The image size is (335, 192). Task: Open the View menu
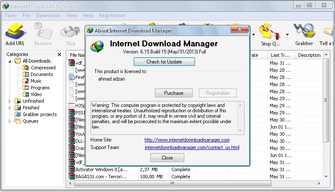tap(72, 15)
